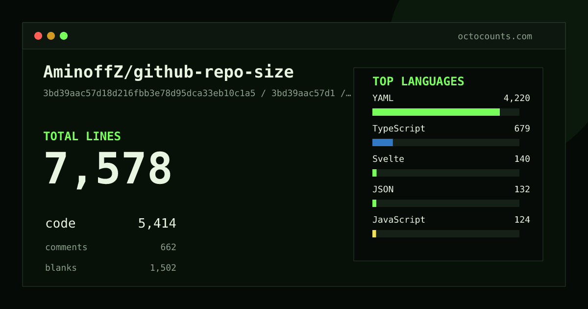Click the JSON language label

[383, 189]
